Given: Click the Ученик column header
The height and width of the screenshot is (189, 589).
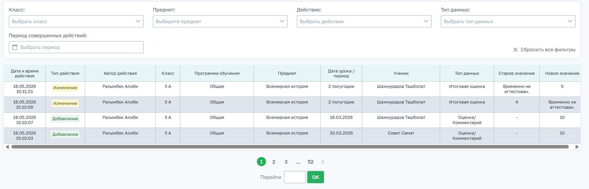Looking at the screenshot, I should [401, 73].
